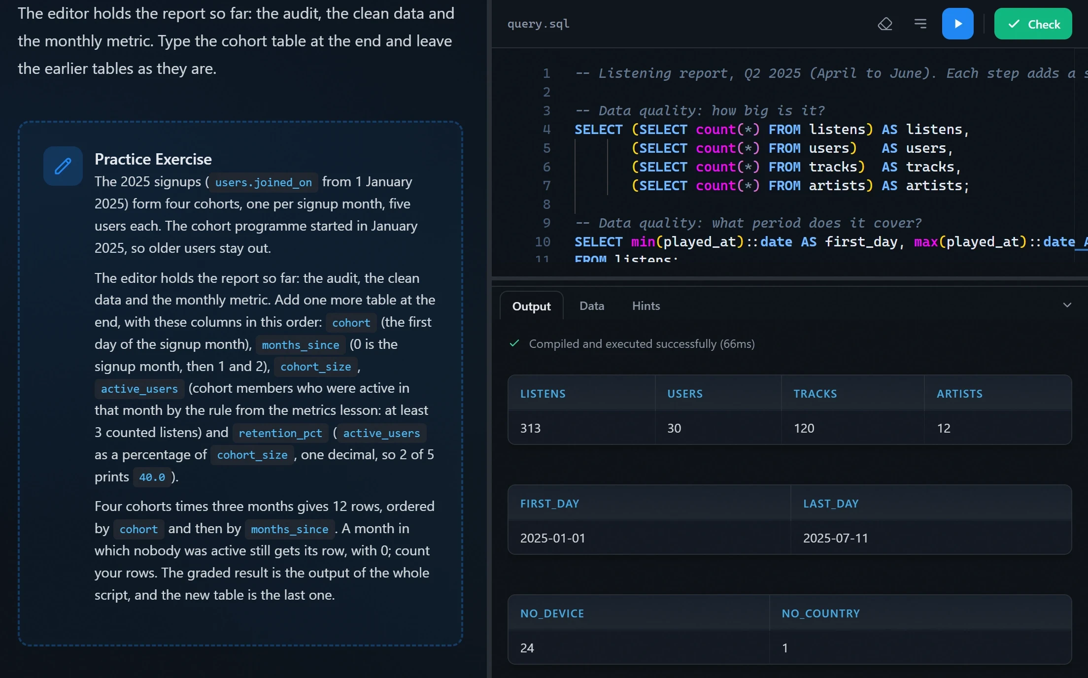The height and width of the screenshot is (678, 1088).
Task: Click the Practice Exercise heading
Action: [x=153, y=159]
